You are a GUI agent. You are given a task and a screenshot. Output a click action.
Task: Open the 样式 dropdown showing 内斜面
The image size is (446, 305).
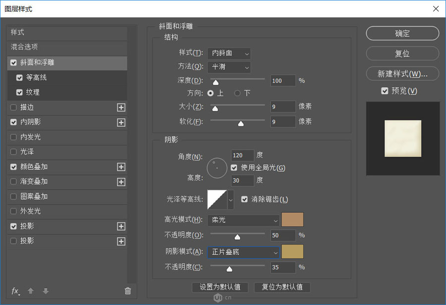(x=229, y=53)
